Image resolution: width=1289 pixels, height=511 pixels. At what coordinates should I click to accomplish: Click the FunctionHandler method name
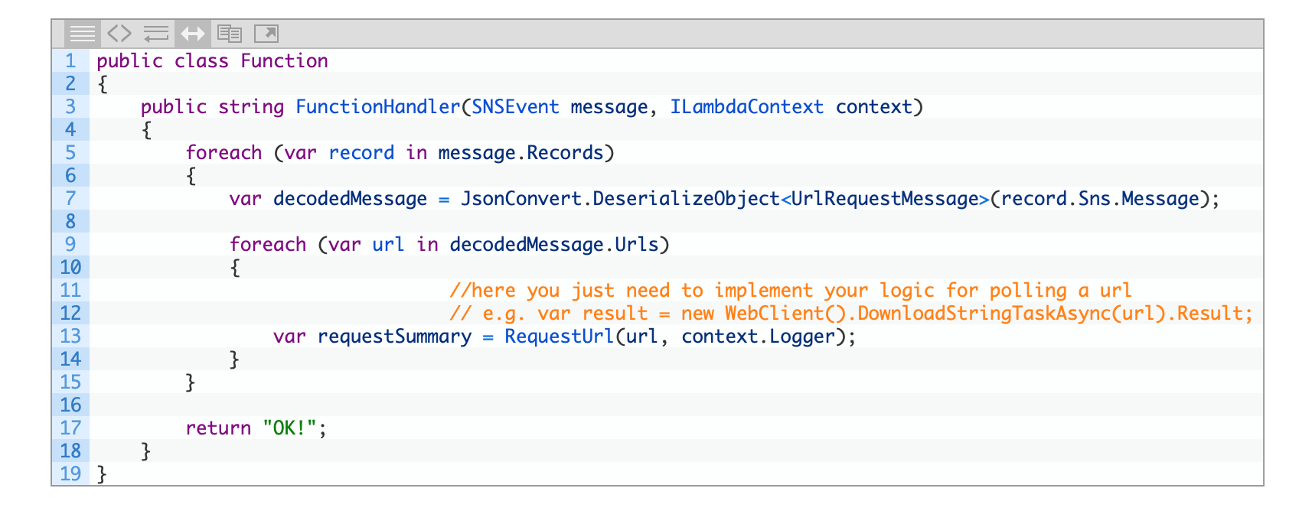tap(378, 107)
